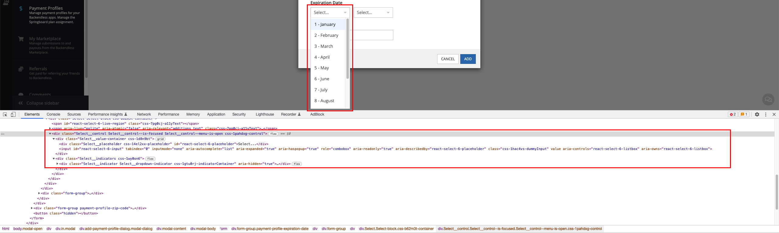This screenshot has width=779, height=233.
Task: Expand the payment-profile-zip-code form-group node
Action: pos(32,208)
